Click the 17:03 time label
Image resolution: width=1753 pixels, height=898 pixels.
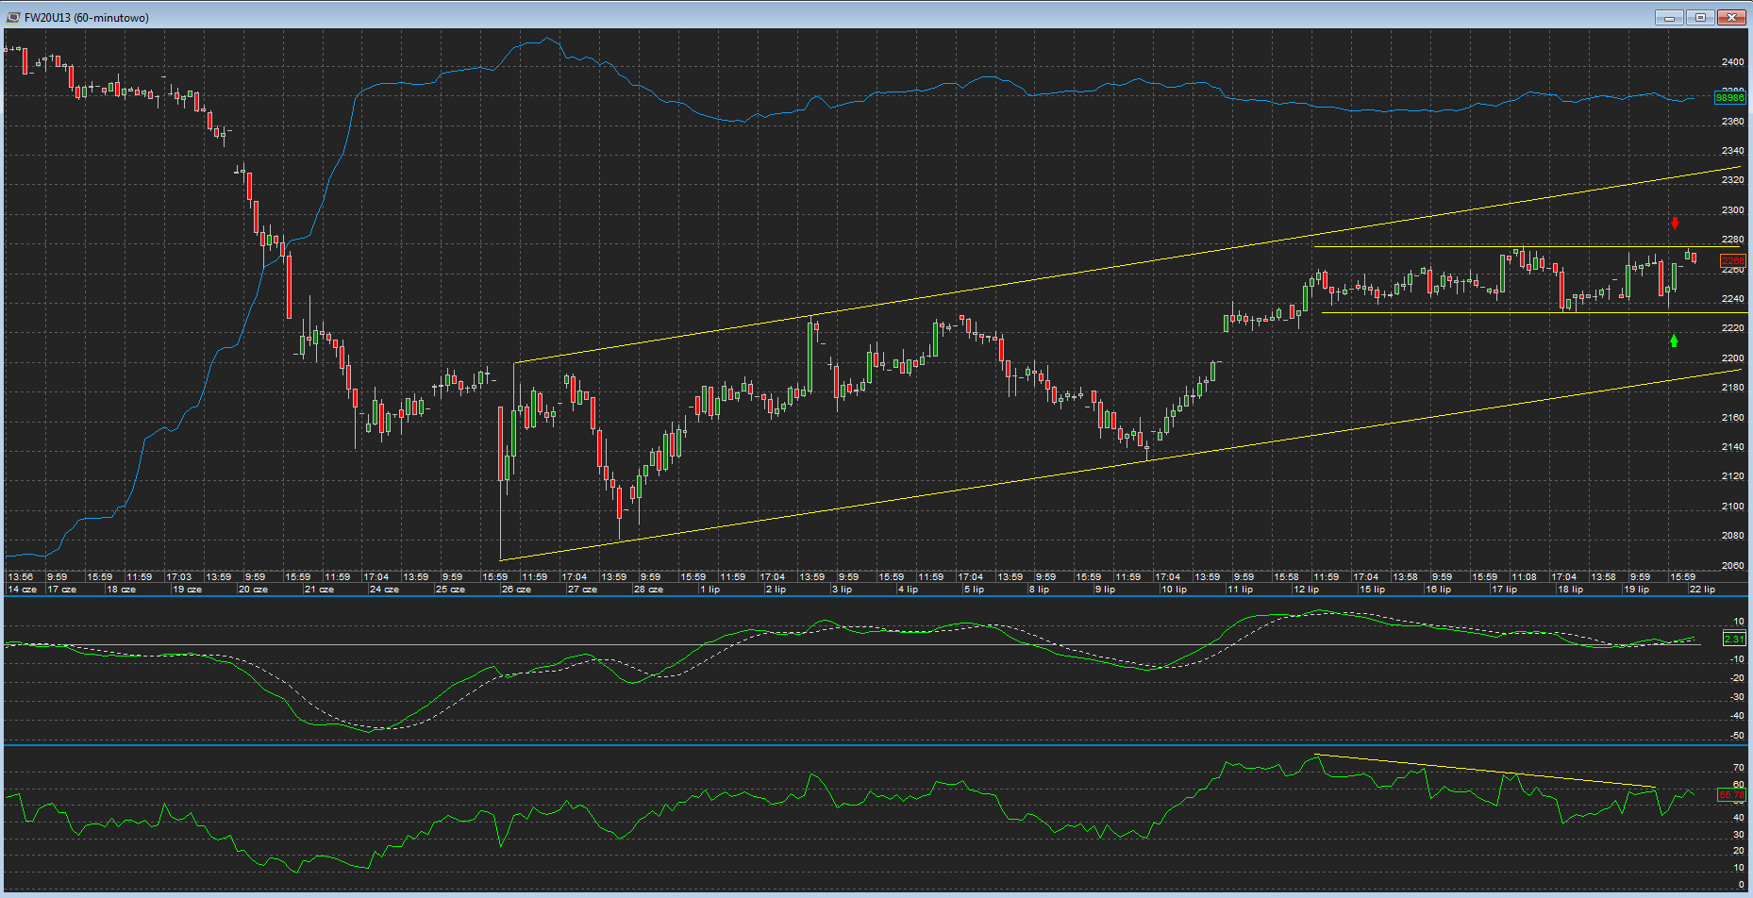179,576
